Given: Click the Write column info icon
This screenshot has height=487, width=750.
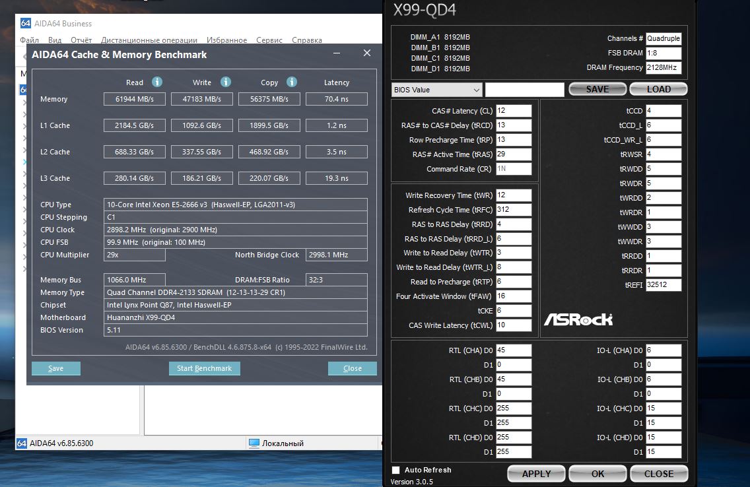Looking at the screenshot, I should pyautogui.click(x=226, y=82).
